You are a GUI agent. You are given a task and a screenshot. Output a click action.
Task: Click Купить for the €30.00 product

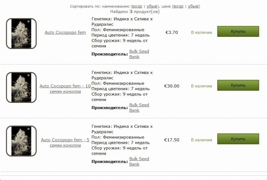(238, 85)
